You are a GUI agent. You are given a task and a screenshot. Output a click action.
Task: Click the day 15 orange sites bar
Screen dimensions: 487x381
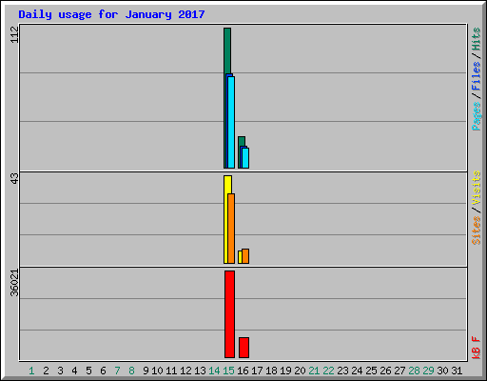[232, 229]
